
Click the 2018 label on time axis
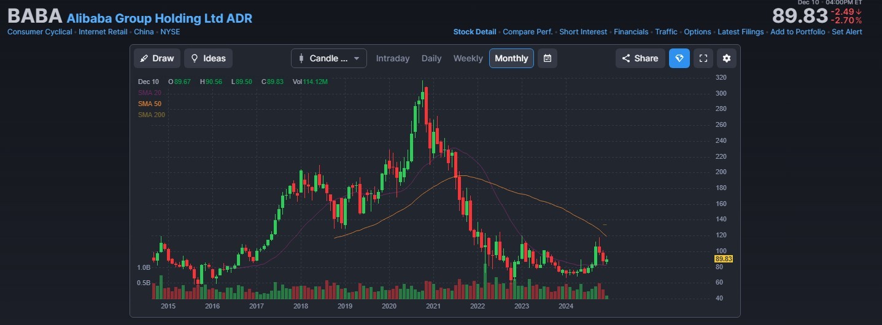point(301,306)
